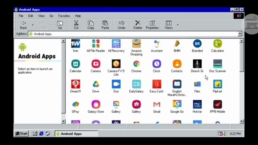The image size is (258, 145).
Task: Click the Paste toolbar button
Action: tap(105, 25)
